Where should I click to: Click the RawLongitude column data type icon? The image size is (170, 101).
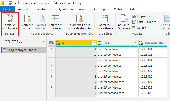tap(141, 43)
